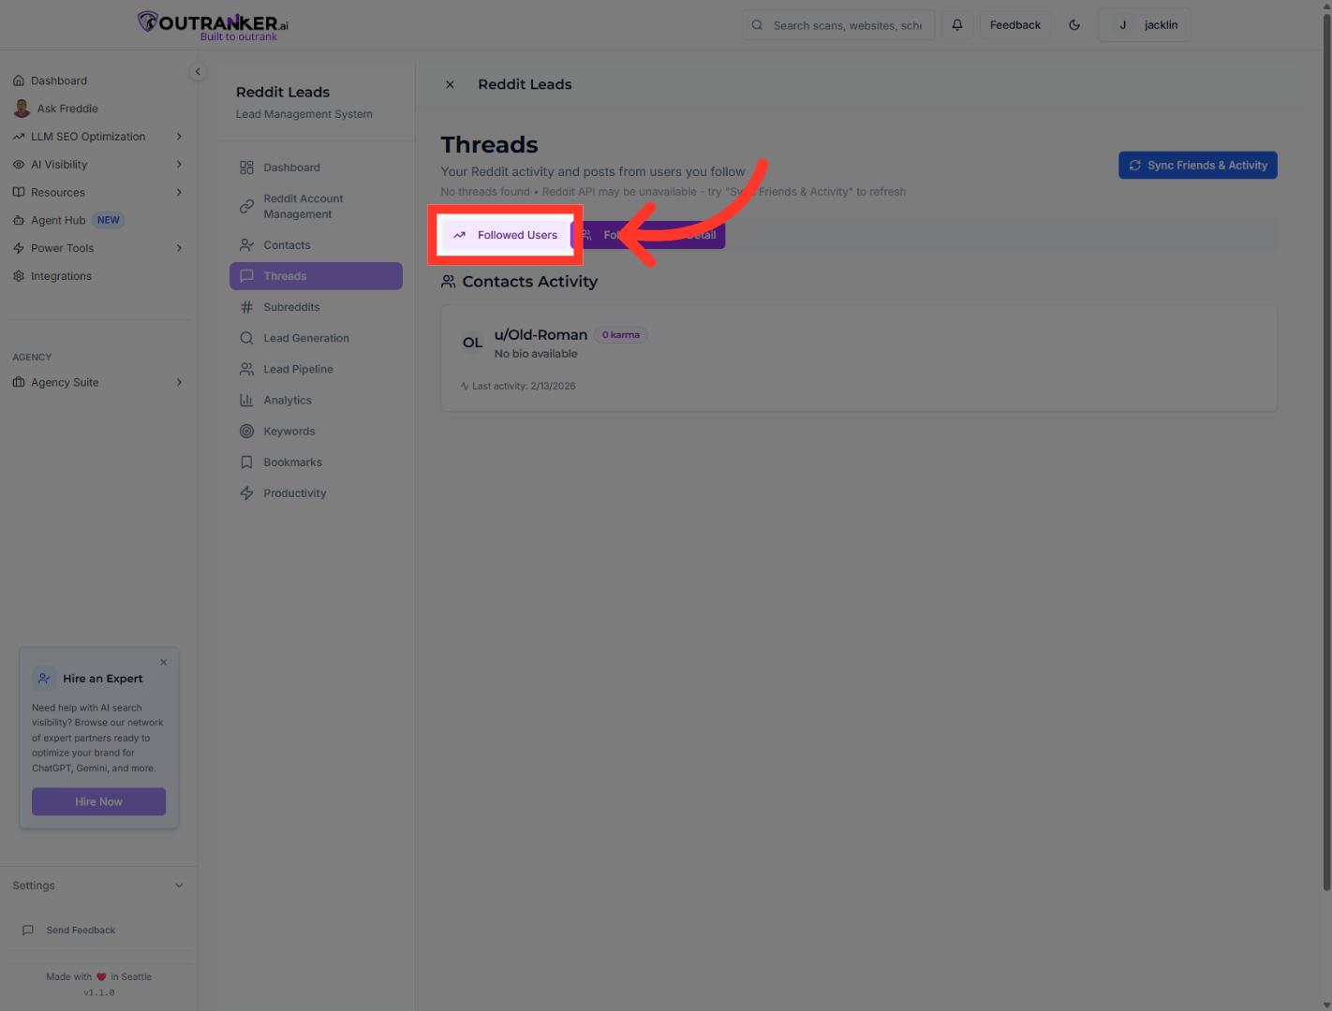The image size is (1332, 1011).
Task: Open Lead Pipeline
Action: click(316, 369)
